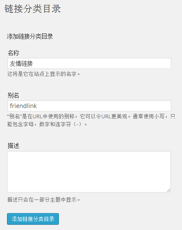
Task: Focus the 别名 slug input field
Action: coord(89,106)
